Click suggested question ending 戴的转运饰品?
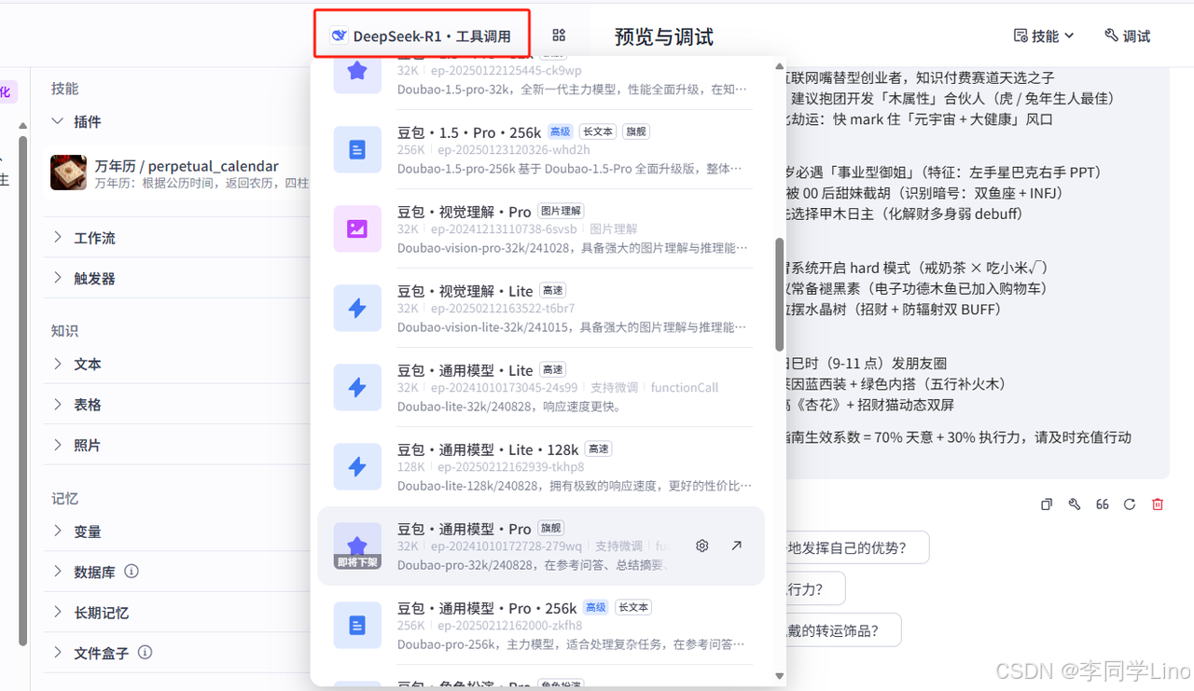1194x691 pixels. pos(842,629)
